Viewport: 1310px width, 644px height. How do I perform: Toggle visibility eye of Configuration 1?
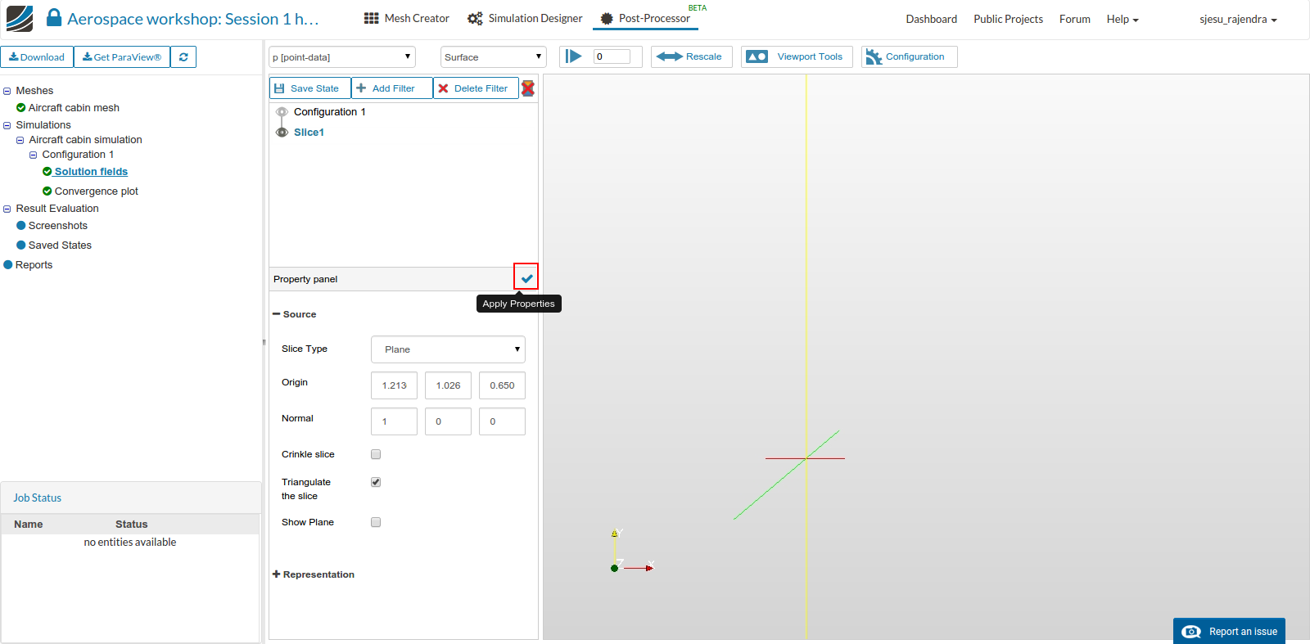pyautogui.click(x=282, y=112)
